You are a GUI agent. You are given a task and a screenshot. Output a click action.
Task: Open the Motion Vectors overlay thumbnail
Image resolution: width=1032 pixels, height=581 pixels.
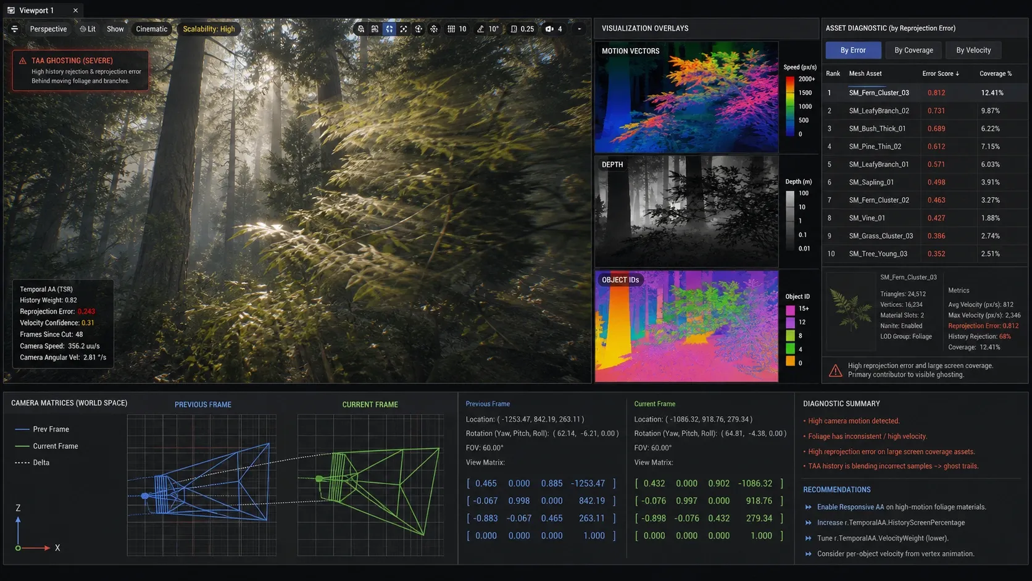click(x=686, y=97)
